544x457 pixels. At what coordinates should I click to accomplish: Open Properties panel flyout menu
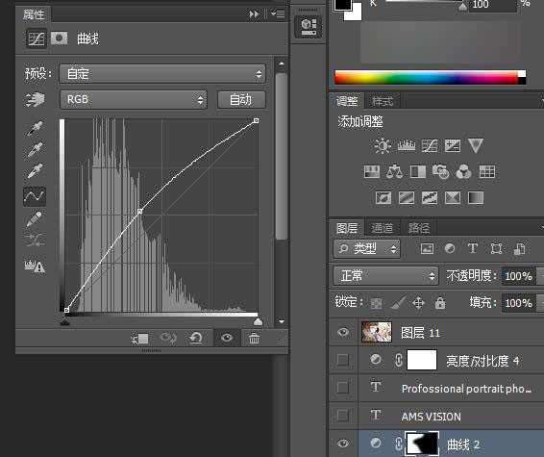click(x=278, y=13)
